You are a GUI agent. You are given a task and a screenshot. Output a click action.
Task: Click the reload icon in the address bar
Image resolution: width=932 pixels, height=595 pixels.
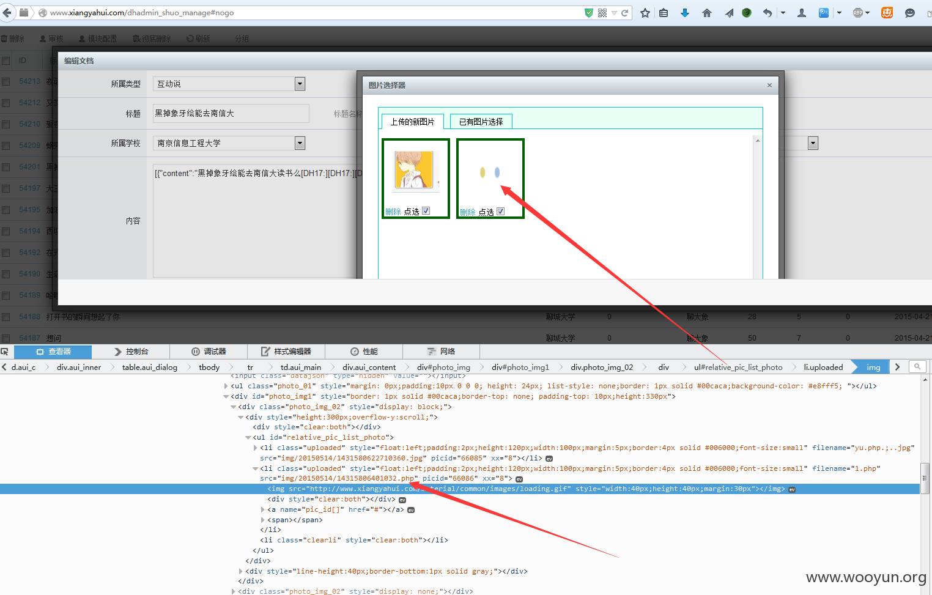click(x=625, y=13)
